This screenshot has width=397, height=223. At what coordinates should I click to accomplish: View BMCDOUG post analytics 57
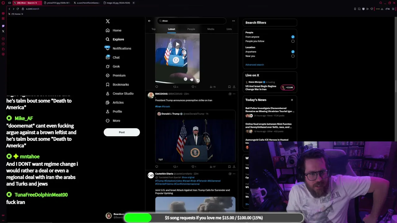(x=212, y=167)
